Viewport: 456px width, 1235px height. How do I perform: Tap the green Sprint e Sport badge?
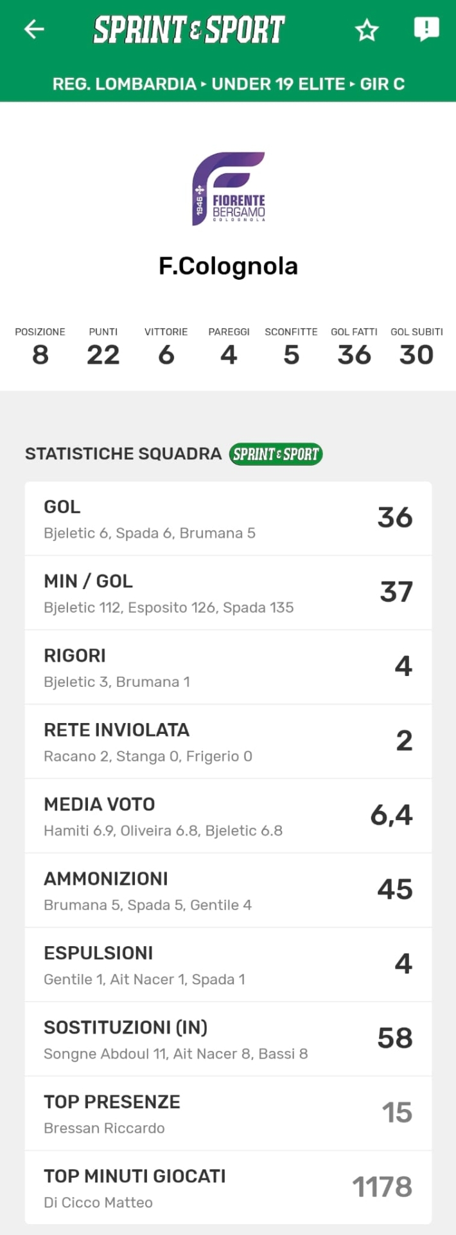pos(276,454)
